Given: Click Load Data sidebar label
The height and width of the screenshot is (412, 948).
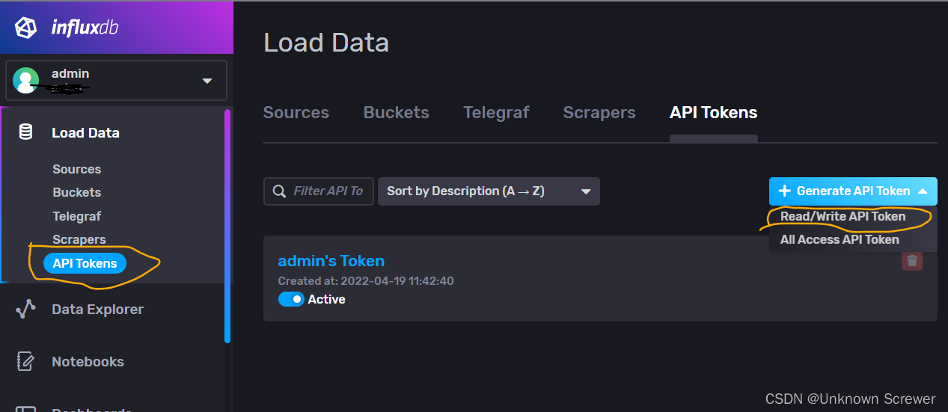Looking at the screenshot, I should [85, 132].
